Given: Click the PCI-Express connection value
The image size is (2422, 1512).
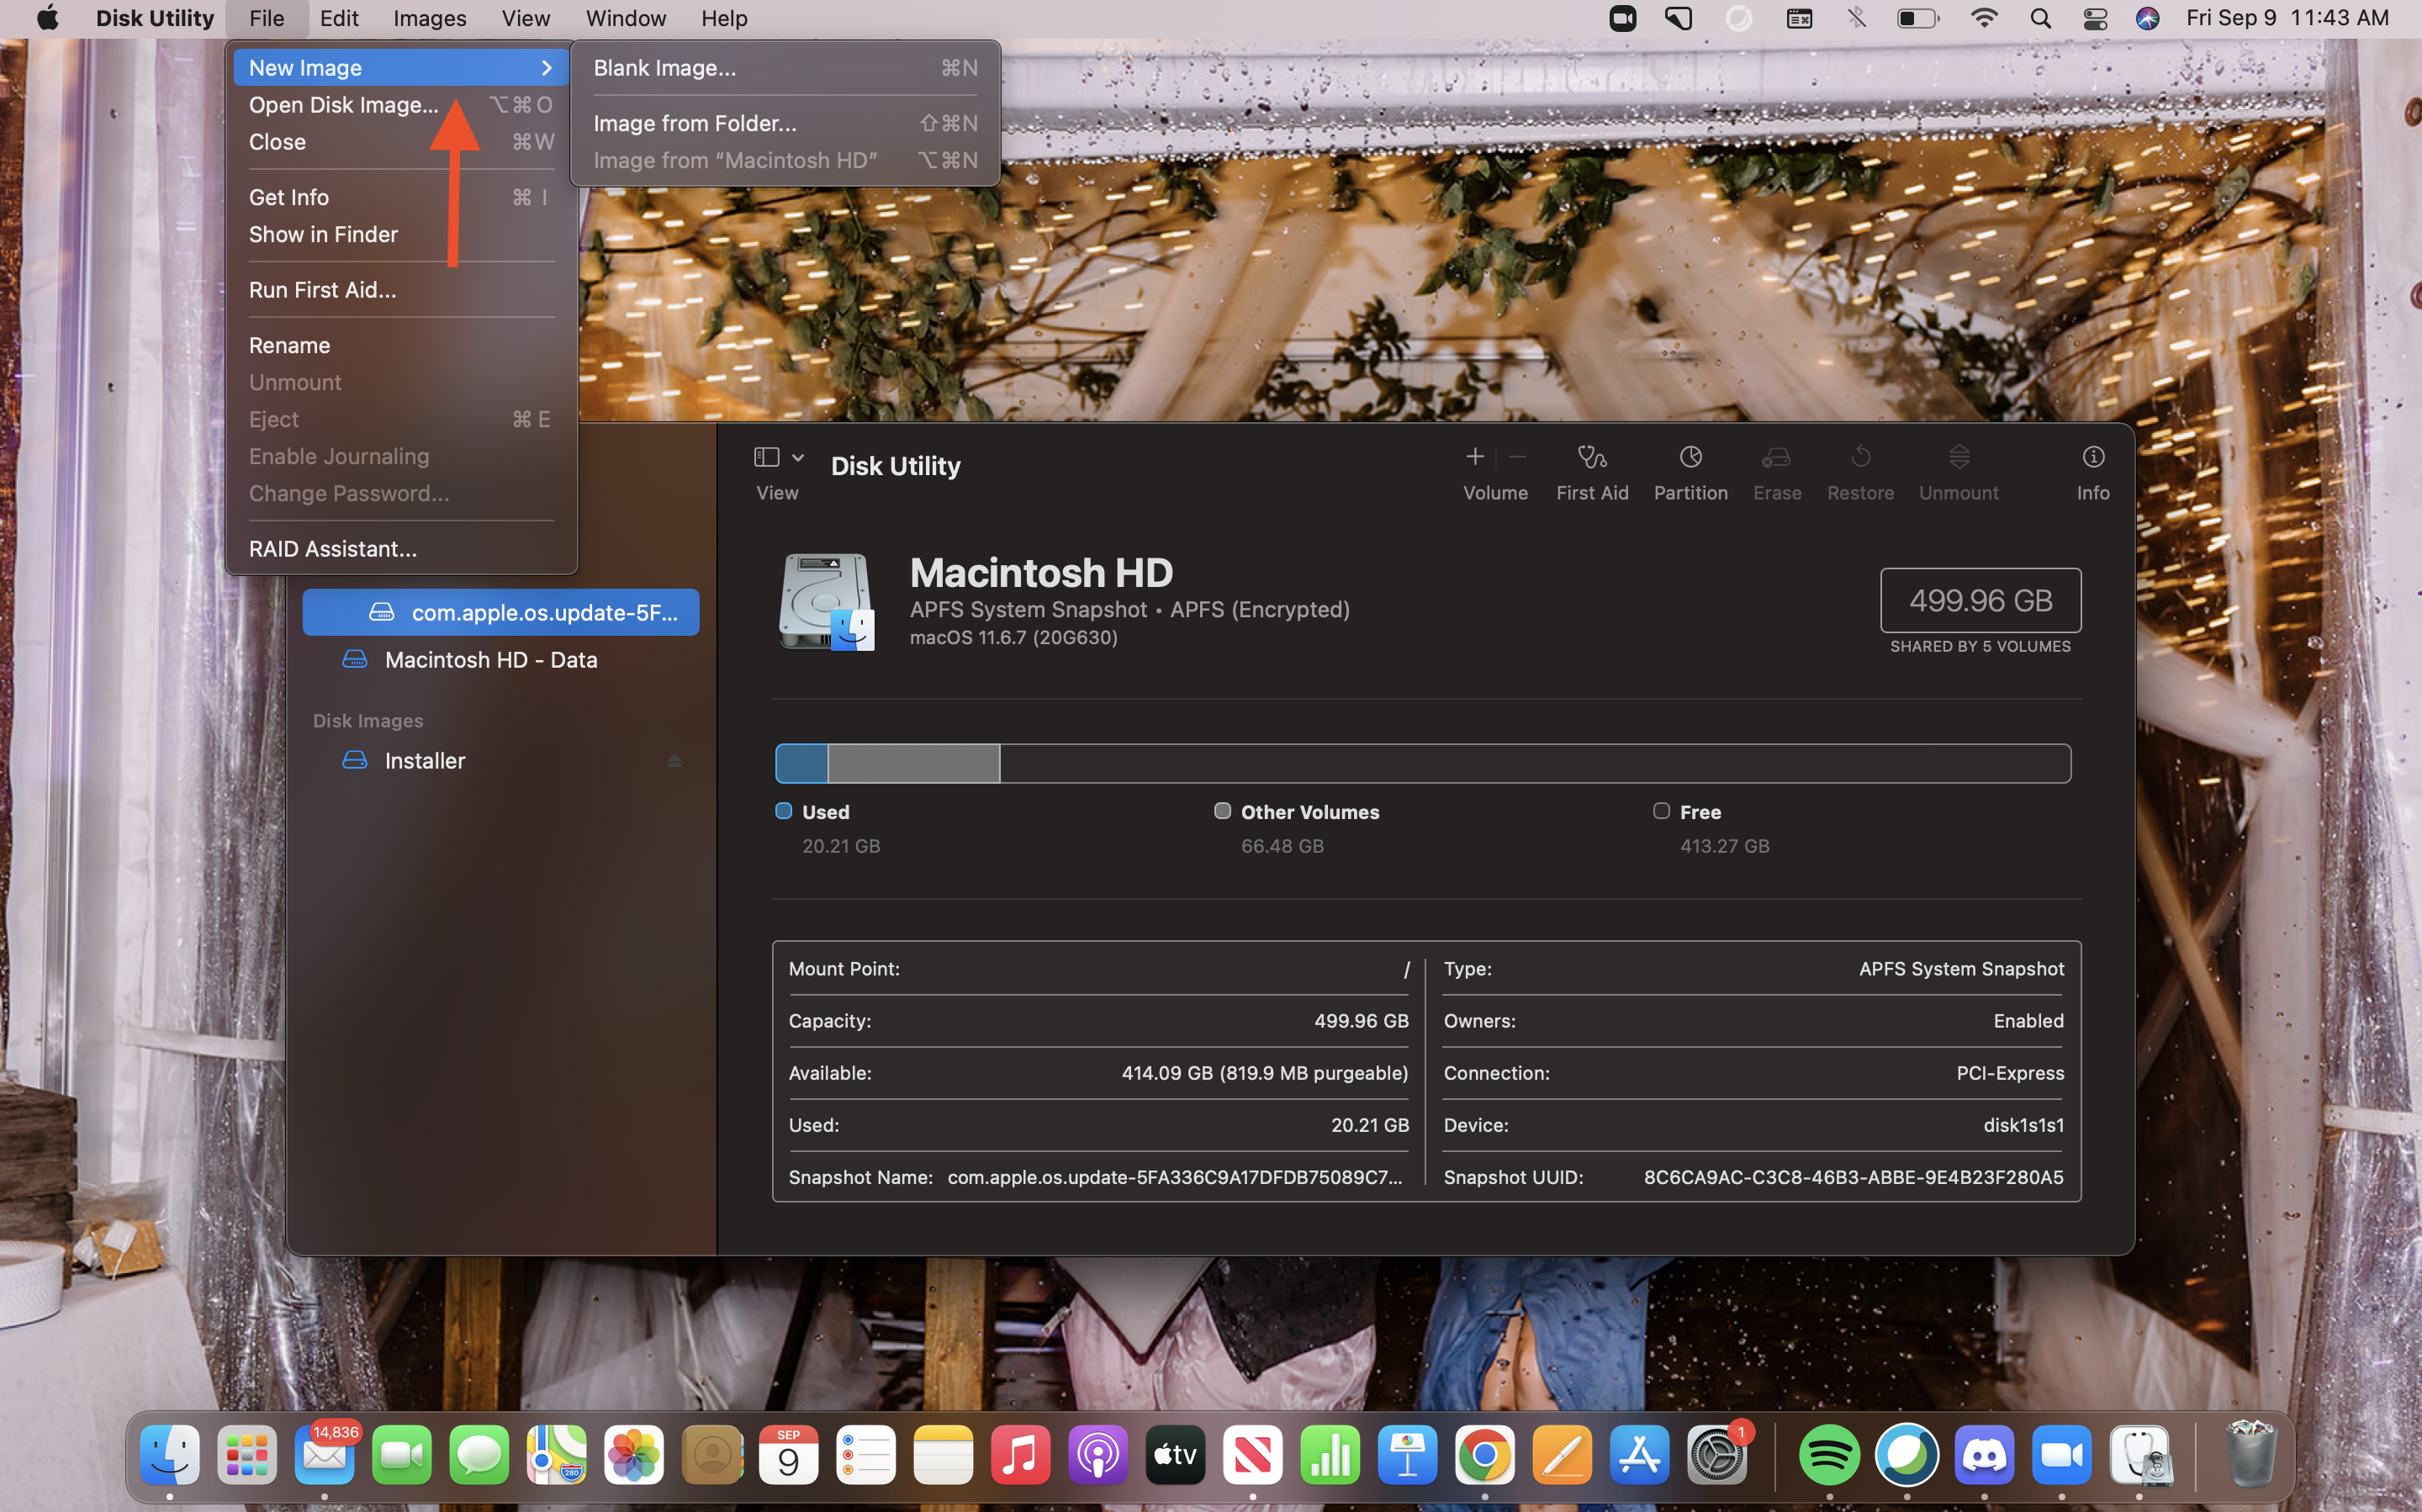Looking at the screenshot, I should (x=2010, y=1073).
